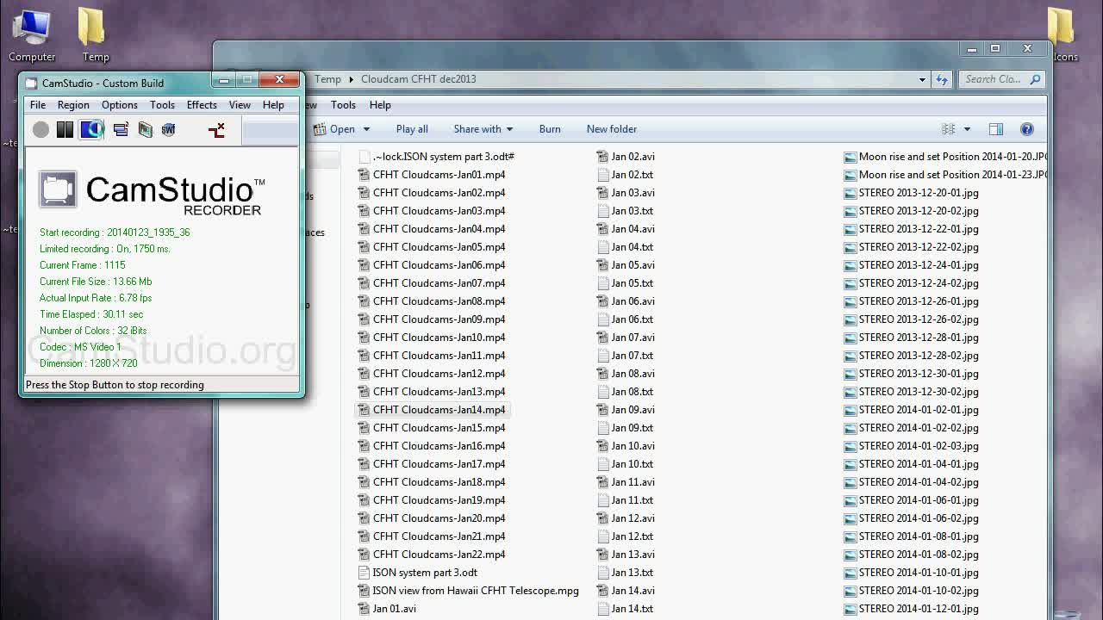Click the CamStudio Recorder logo
1103x620 pixels.
153,191
